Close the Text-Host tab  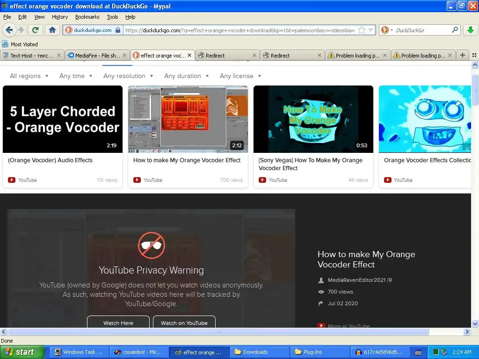coord(59,55)
